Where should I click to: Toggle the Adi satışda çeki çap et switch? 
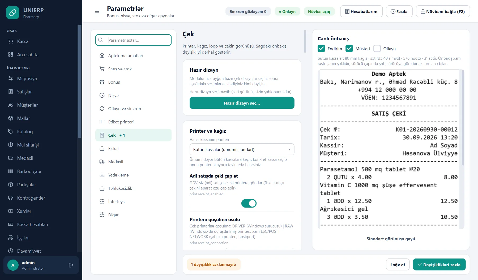pos(249,203)
